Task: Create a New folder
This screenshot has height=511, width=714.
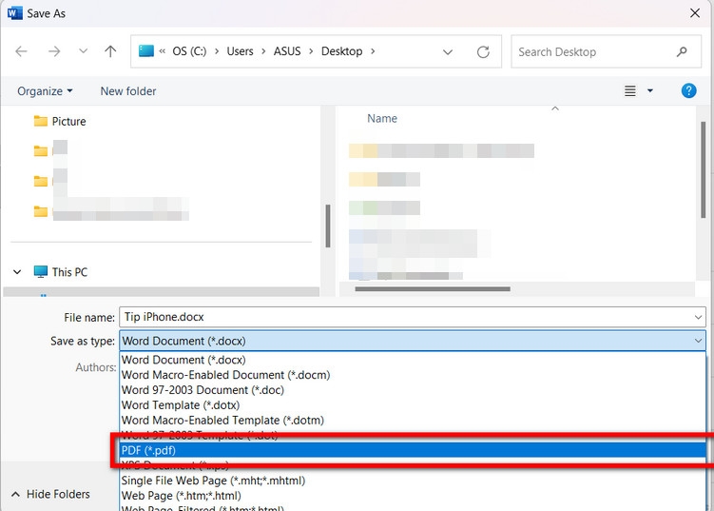Action: (x=128, y=91)
